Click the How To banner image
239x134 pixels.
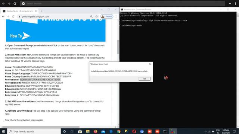(56, 30)
